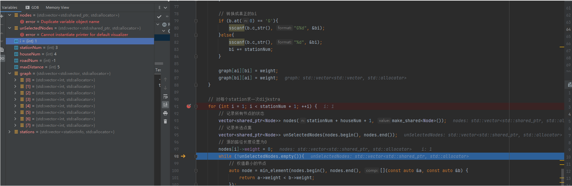Expand graph element [1]
The height and width of the screenshot is (186, 572).
[x=15, y=87]
